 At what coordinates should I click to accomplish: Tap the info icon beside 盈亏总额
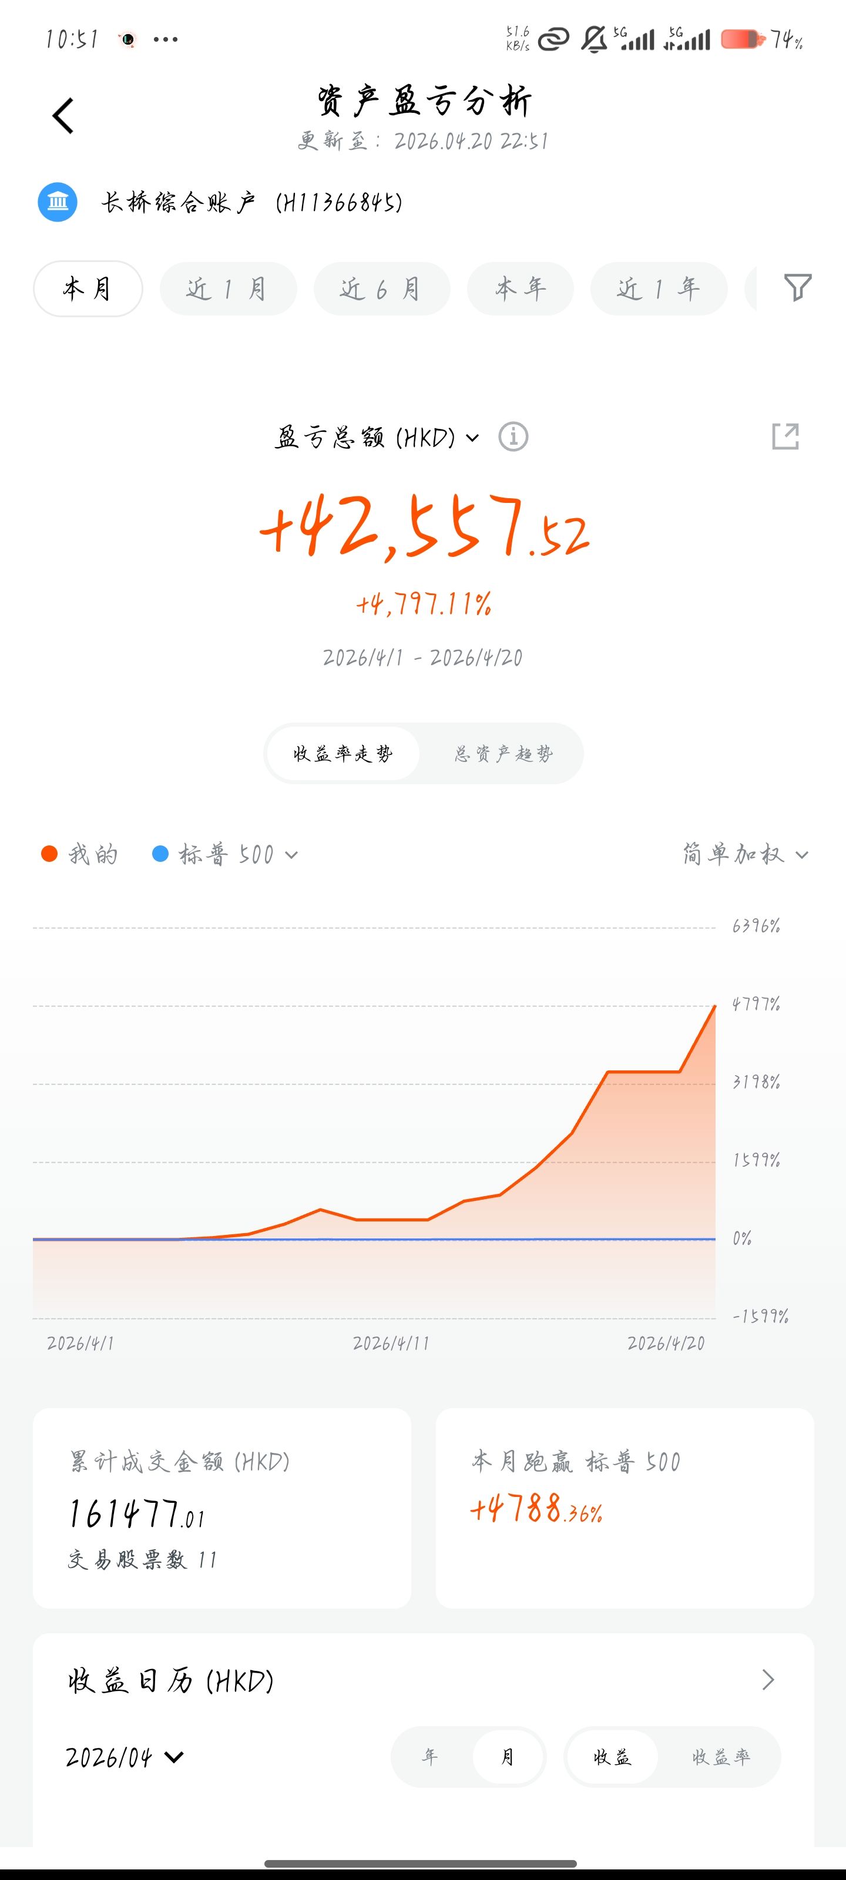[x=513, y=437]
